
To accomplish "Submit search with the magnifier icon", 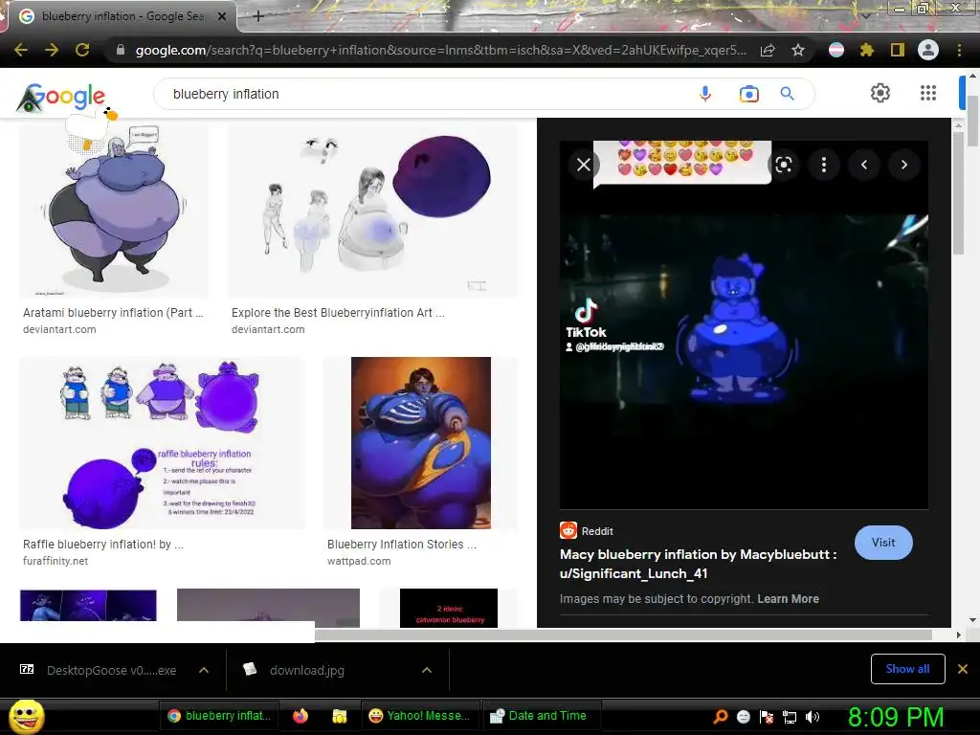I will 788,94.
